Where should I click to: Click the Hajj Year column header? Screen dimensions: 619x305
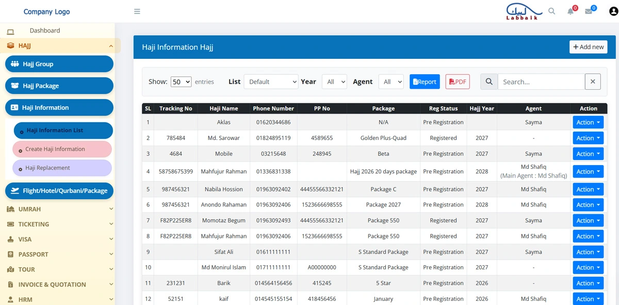(482, 108)
